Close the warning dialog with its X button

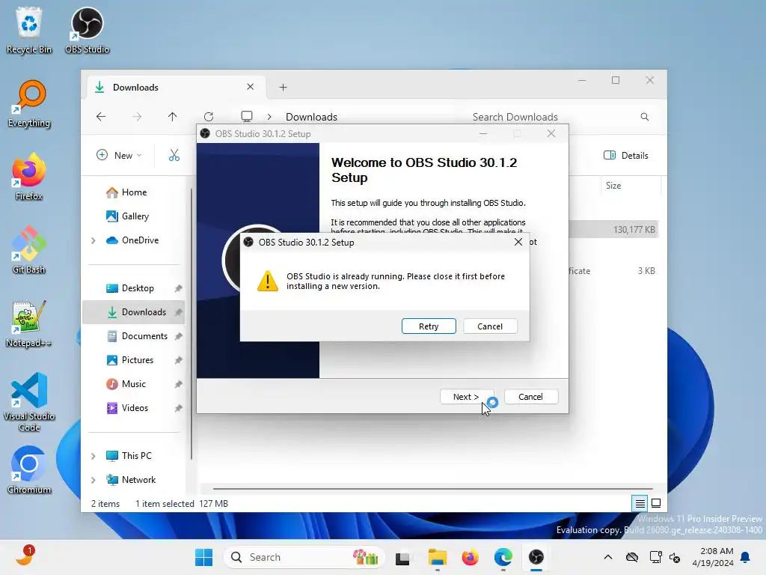pyautogui.click(x=518, y=242)
